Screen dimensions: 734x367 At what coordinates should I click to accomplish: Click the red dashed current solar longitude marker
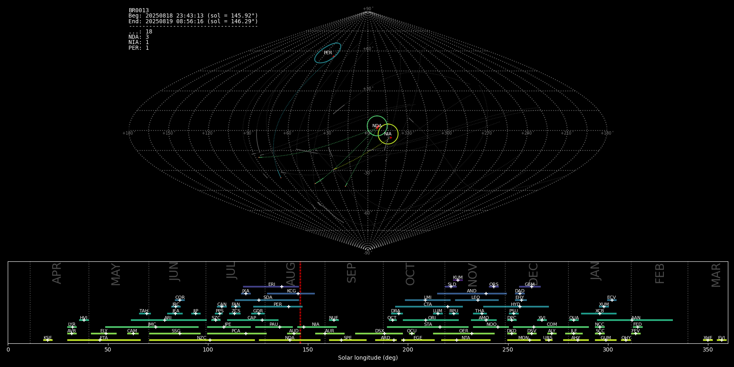(x=300, y=302)
